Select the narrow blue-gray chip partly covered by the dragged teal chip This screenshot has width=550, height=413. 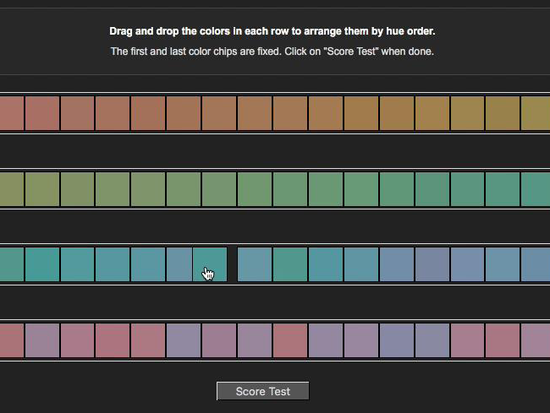click(179, 264)
